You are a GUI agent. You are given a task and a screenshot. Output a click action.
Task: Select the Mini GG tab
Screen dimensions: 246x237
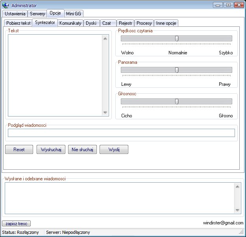coord(73,14)
